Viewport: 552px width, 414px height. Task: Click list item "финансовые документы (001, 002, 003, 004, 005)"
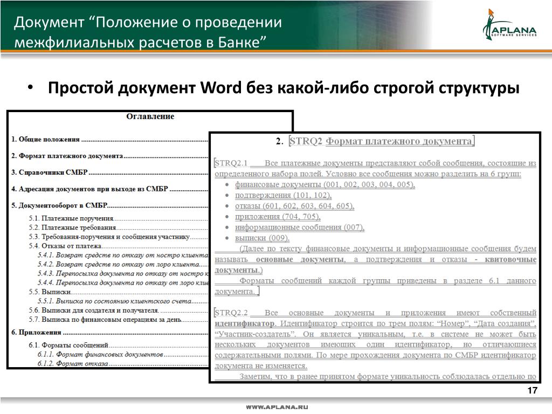325,184
